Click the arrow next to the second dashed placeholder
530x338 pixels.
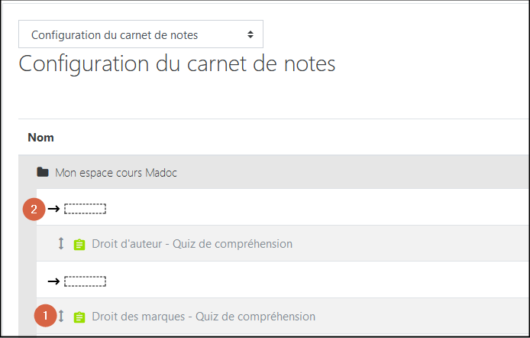pos(53,281)
